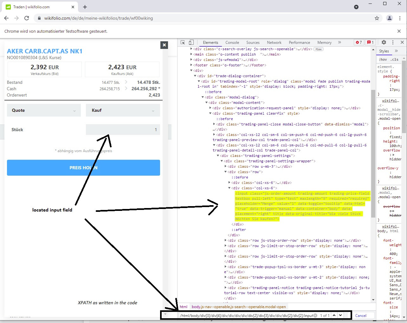Open the Memory tab
407x323 pixels.
pyautogui.click(x=325, y=42)
